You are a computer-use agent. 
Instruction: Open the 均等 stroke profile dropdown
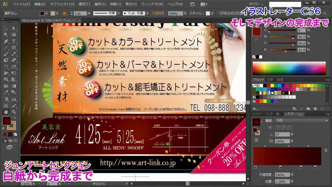tap(119, 14)
